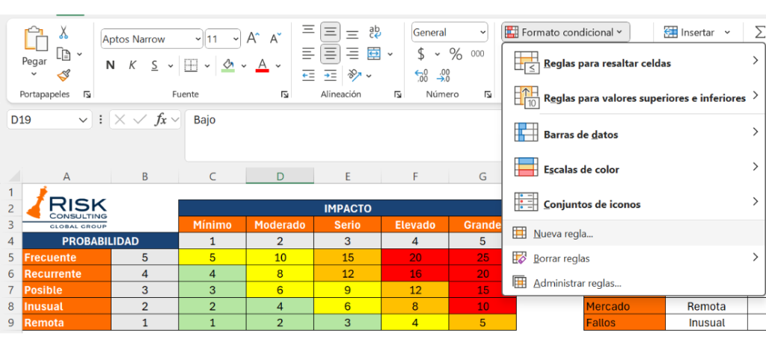Open Escalas de color submenu
Viewport: 766px width, 348px height.
[634, 168]
